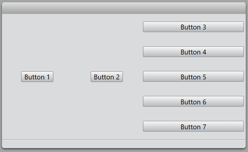248x152 pixels.
Task: Activate the small button labeled Button 1
Action: point(37,77)
